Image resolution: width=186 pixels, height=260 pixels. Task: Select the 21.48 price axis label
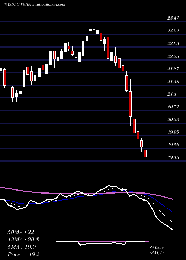(x=173, y=82)
